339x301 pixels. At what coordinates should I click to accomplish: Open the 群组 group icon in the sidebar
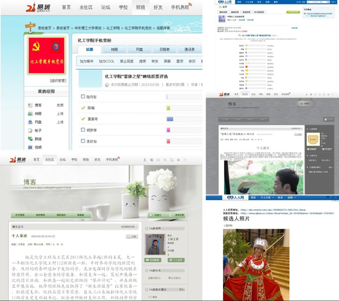(x=30, y=139)
